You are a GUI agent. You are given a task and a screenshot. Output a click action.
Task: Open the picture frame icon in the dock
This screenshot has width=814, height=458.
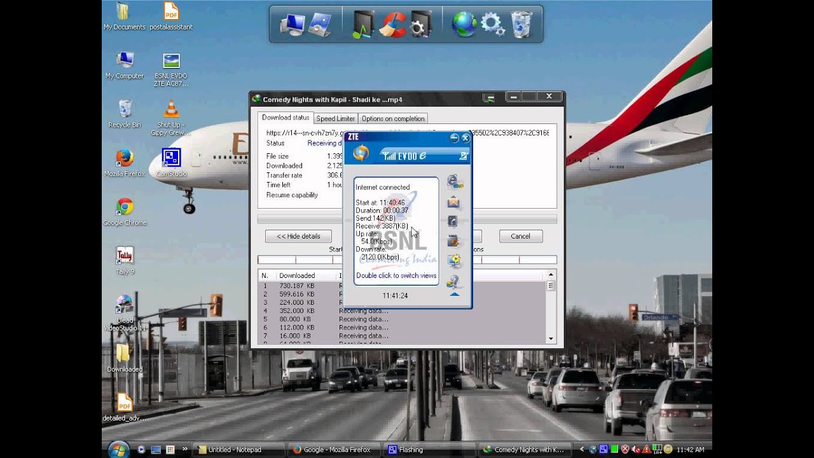point(320,24)
